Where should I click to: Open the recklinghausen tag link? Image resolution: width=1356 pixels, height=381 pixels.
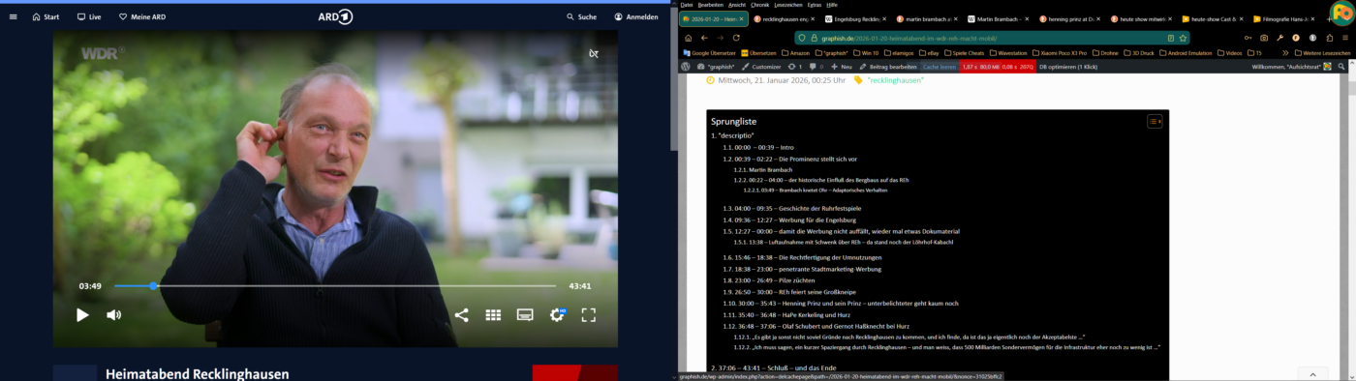click(x=895, y=80)
